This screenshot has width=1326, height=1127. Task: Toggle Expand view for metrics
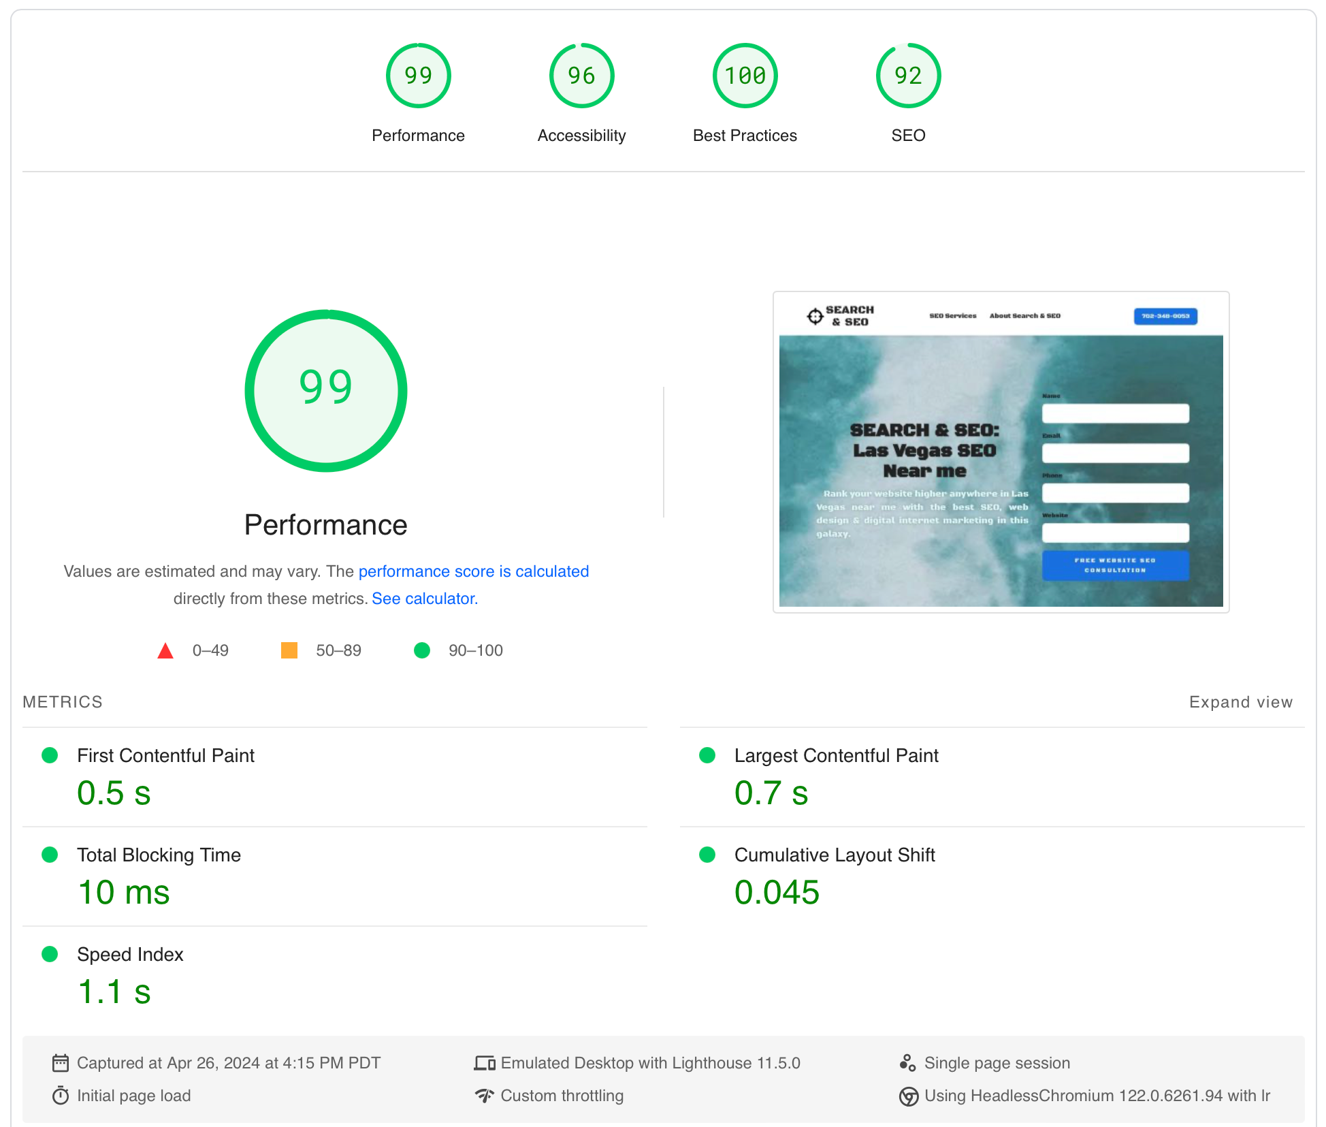[x=1240, y=702]
